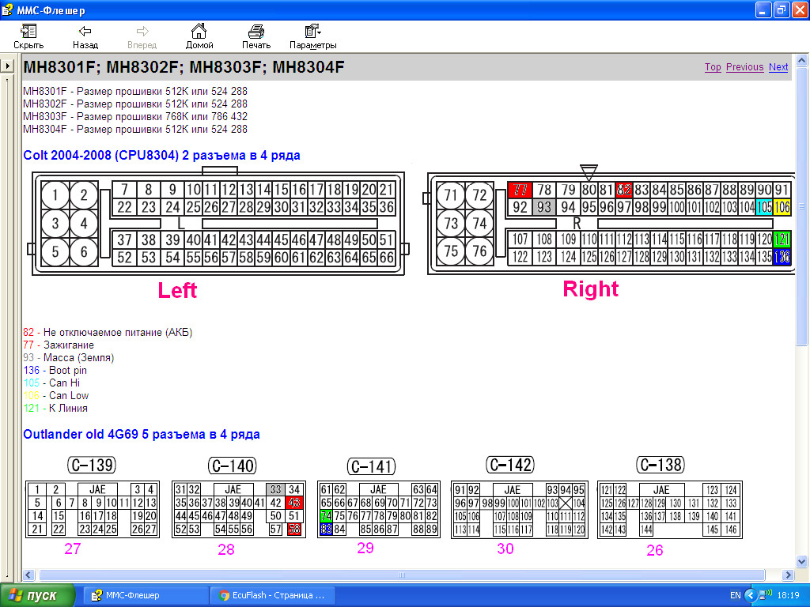Expand the side navigation pane arrow
The image size is (810, 607).
point(7,66)
